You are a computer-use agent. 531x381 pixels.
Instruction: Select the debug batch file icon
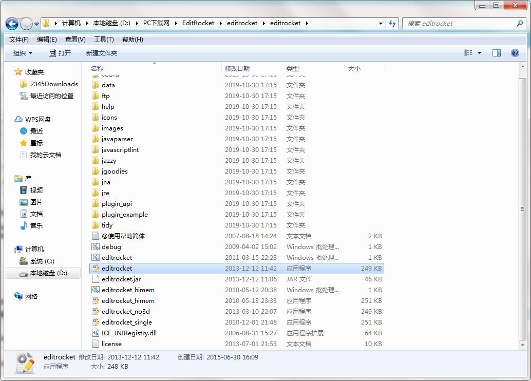click(96, 247)
